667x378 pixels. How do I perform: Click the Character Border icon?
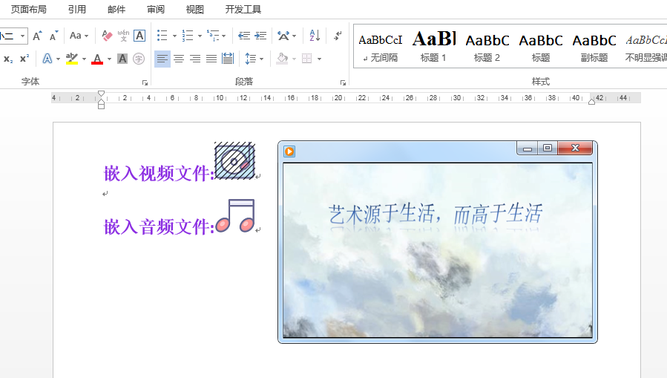[x=139, y=36]
